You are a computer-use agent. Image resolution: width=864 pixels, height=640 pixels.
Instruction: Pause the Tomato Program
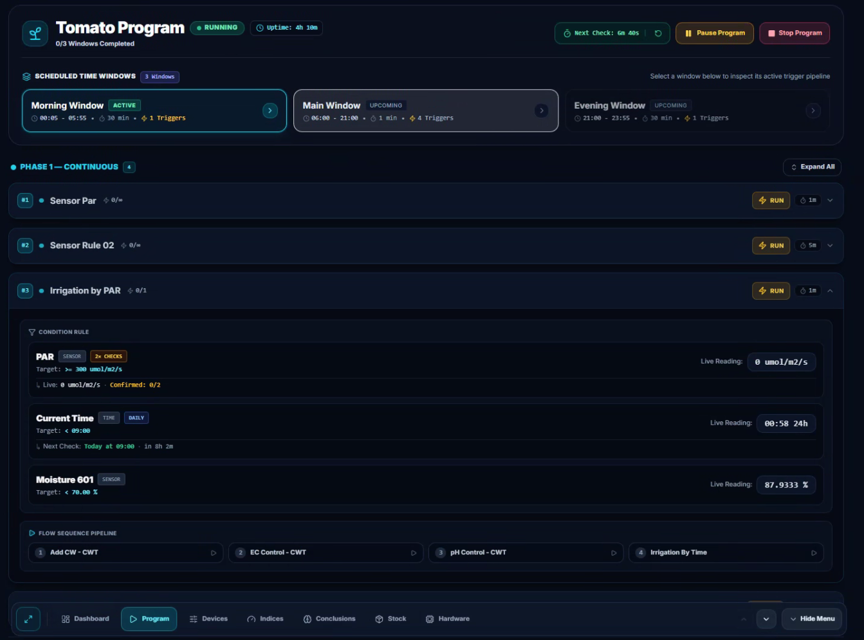click(715, 33)
